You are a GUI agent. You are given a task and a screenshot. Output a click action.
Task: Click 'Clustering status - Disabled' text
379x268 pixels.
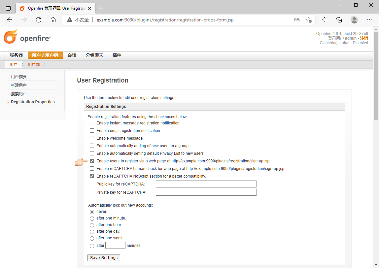[344, 43]
